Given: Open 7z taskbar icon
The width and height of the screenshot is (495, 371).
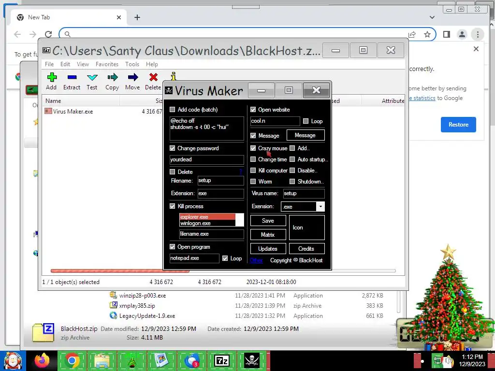Looking at the screenshot, I should pyautogui.click(x=221, y=360).
